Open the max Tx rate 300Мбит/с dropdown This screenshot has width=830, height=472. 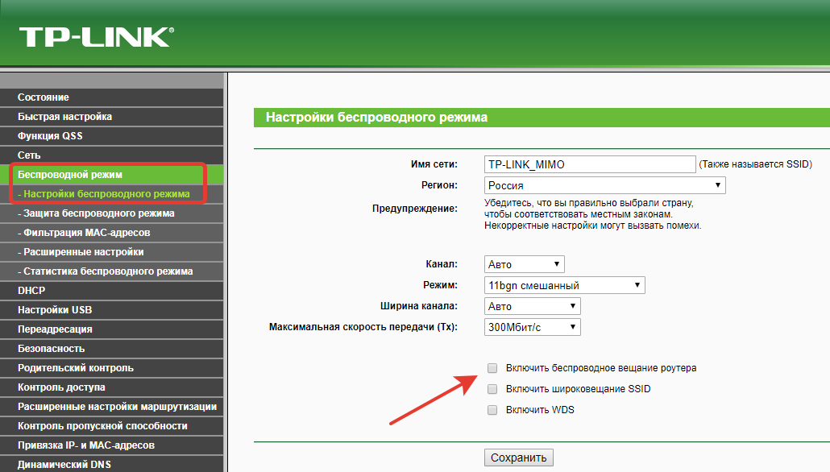pos(532,327)
